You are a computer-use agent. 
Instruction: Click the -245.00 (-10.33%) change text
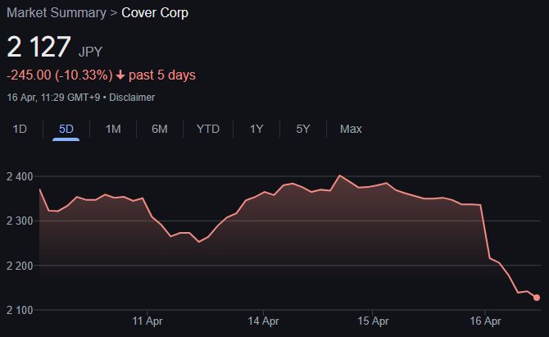(x=60, y=75)
